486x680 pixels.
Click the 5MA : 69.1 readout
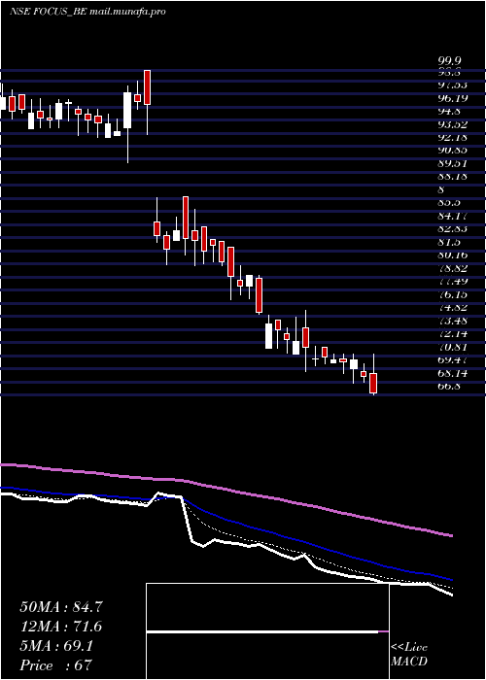(56, 646)
